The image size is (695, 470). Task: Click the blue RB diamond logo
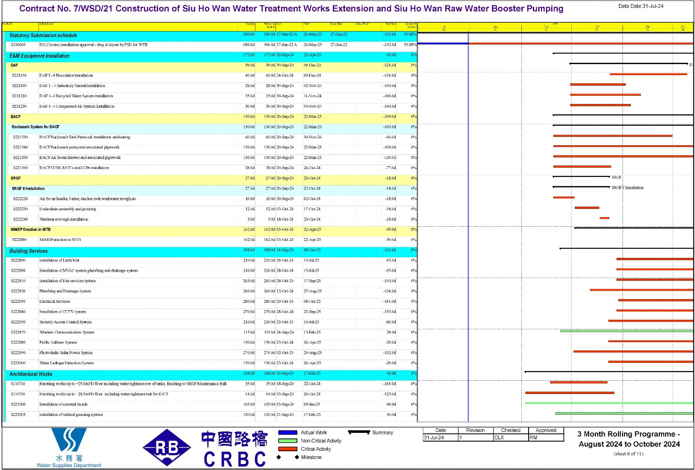(167, 448)
